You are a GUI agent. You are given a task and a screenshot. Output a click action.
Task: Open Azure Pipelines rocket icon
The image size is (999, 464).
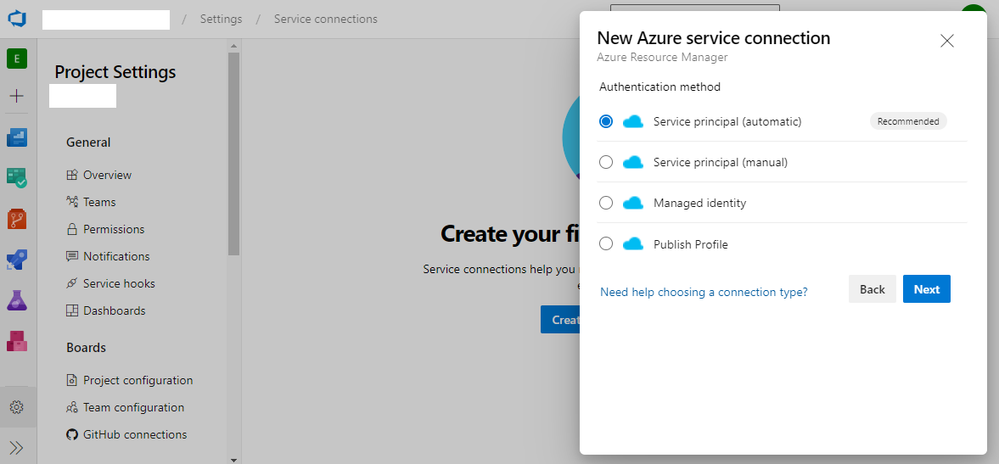pos(17,260)
